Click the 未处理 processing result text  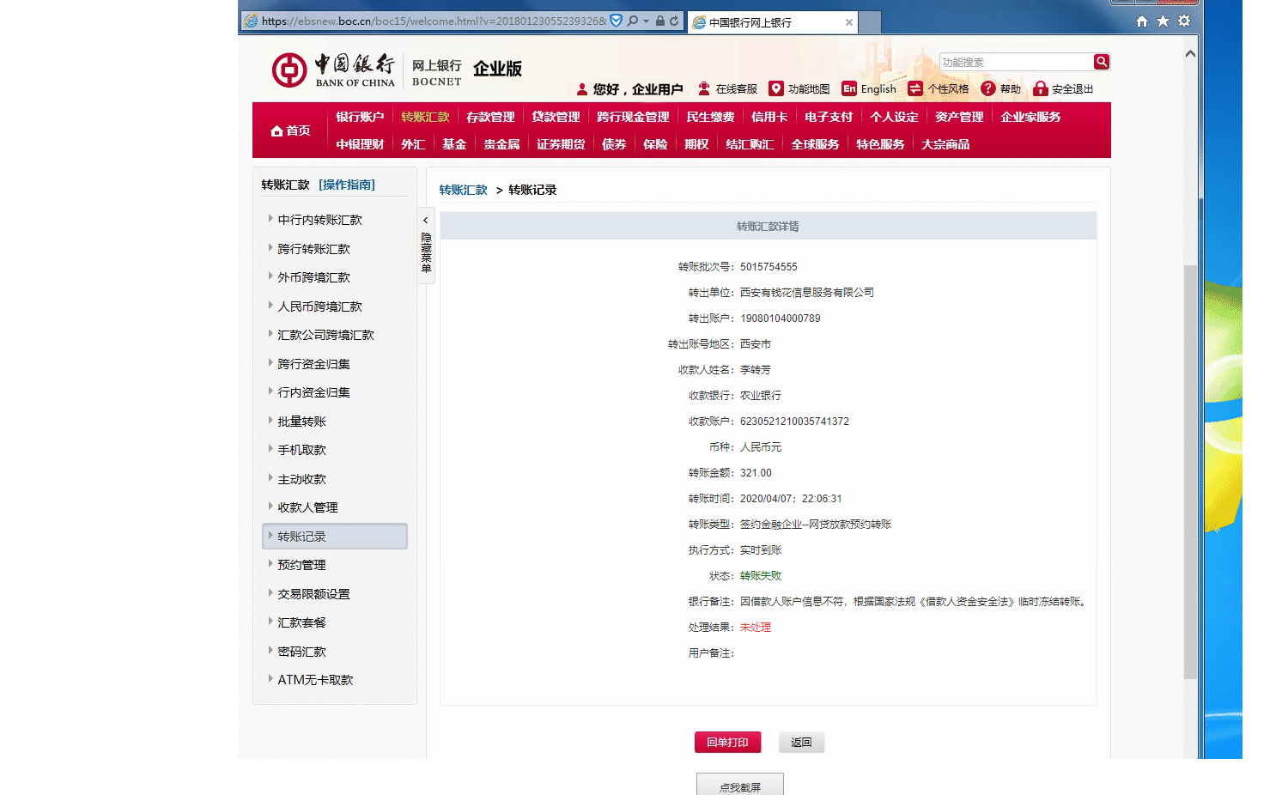(x=756, y=628)
